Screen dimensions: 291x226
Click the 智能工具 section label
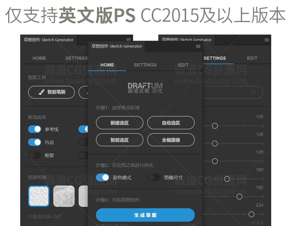pos(37,77)
